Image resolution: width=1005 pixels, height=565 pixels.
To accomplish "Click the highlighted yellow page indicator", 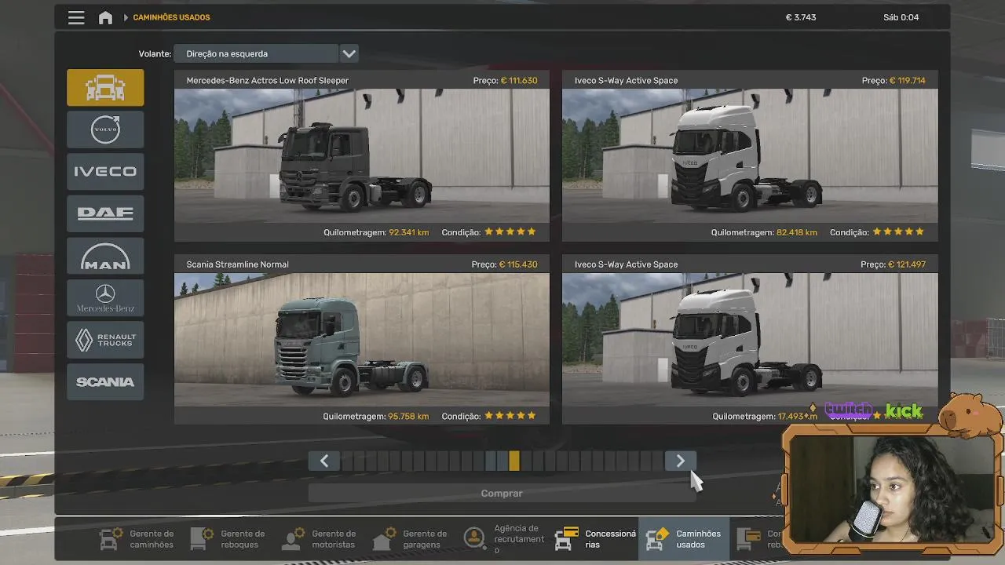I will pyautogui.click(x=514, y=461).
